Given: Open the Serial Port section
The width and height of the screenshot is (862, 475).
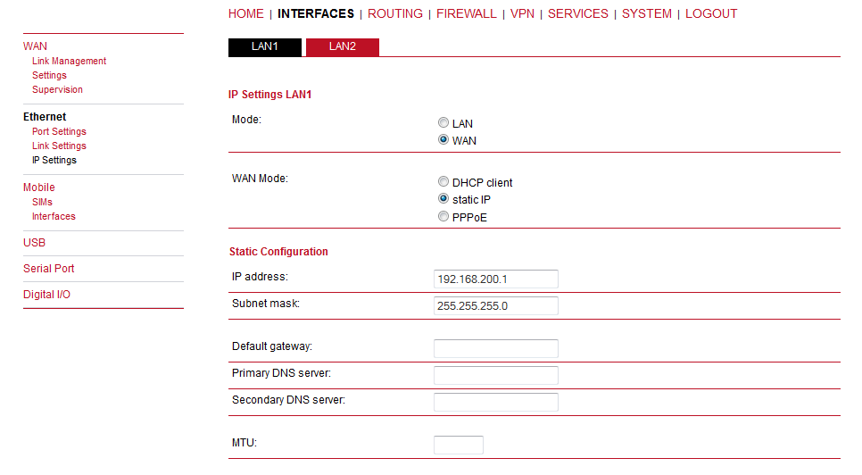Looking at the screenshot, I should tap(49, 268).
